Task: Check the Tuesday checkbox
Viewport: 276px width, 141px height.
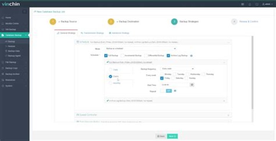Action: [x=175, y=74]
